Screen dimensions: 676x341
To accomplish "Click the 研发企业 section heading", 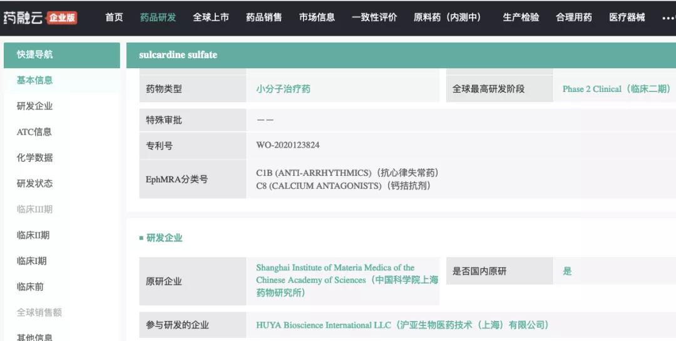I will pos(164,238).
